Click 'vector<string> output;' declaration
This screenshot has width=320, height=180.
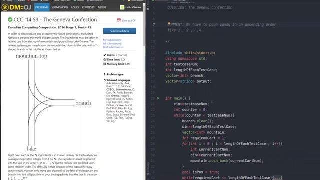pyautogui.click(x=188, y=81)
